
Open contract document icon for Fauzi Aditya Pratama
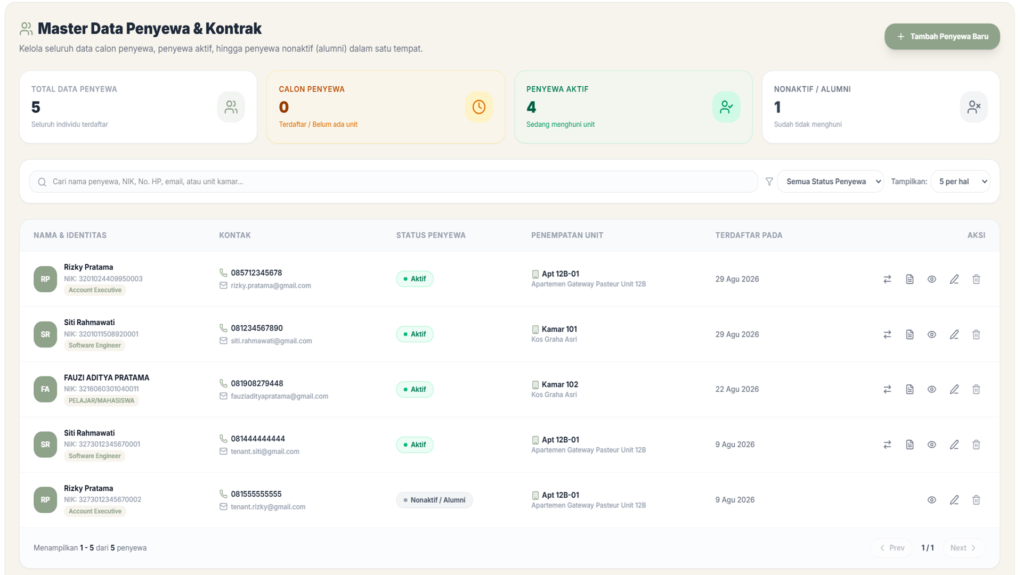[910, 389]
